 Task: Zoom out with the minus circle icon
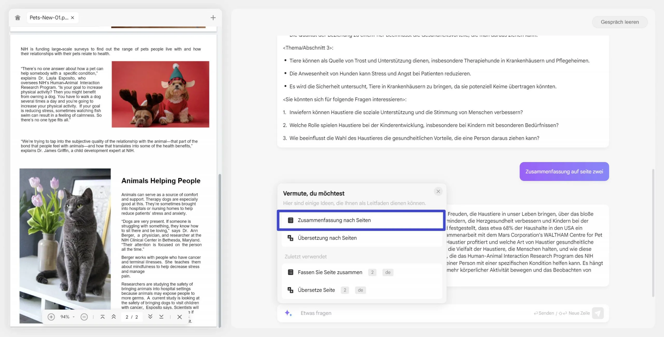(84, 317)
